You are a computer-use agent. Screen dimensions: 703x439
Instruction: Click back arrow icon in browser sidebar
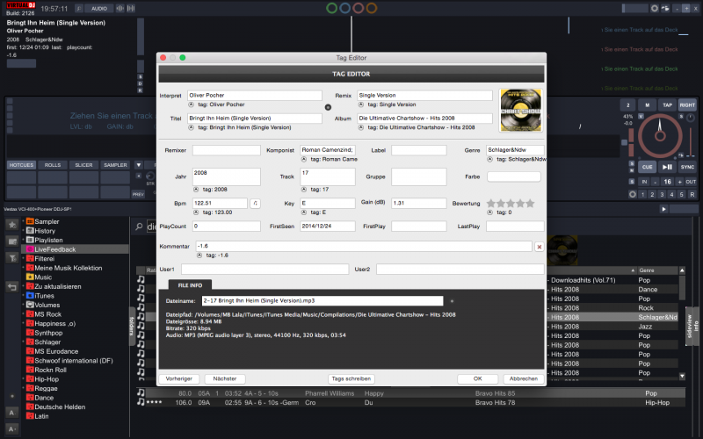pyautogui.click(x=12, y=287)
